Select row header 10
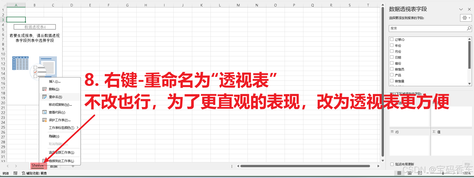 click(3, 54)
